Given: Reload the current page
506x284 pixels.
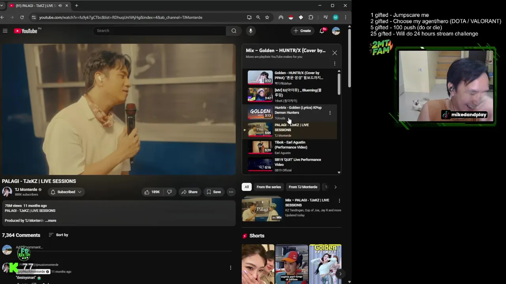Looking at the screenshot, I should coord(22,17).
